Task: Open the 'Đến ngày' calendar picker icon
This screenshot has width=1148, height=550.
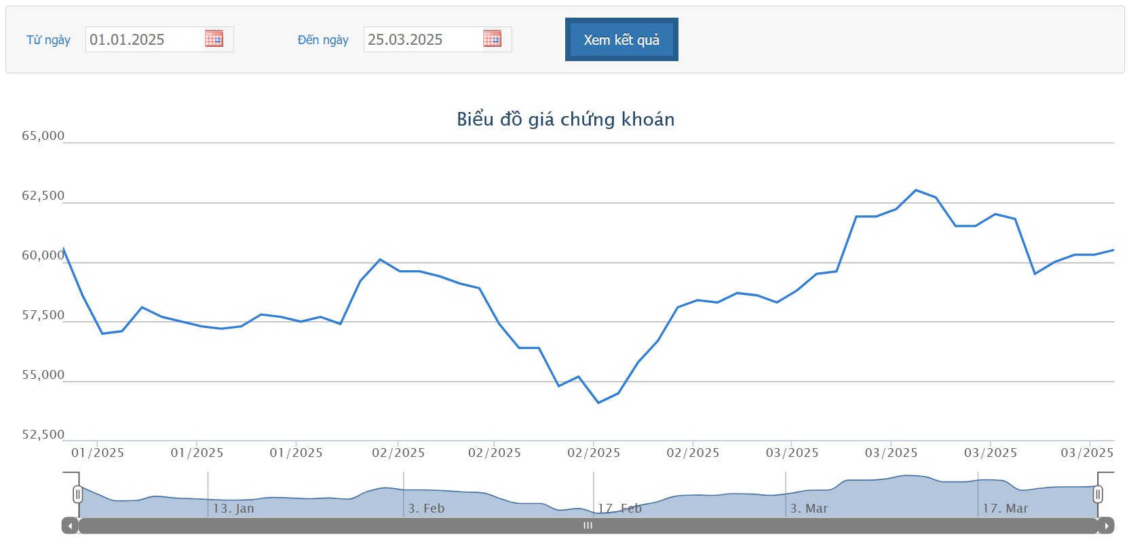Action: (492, 39)
